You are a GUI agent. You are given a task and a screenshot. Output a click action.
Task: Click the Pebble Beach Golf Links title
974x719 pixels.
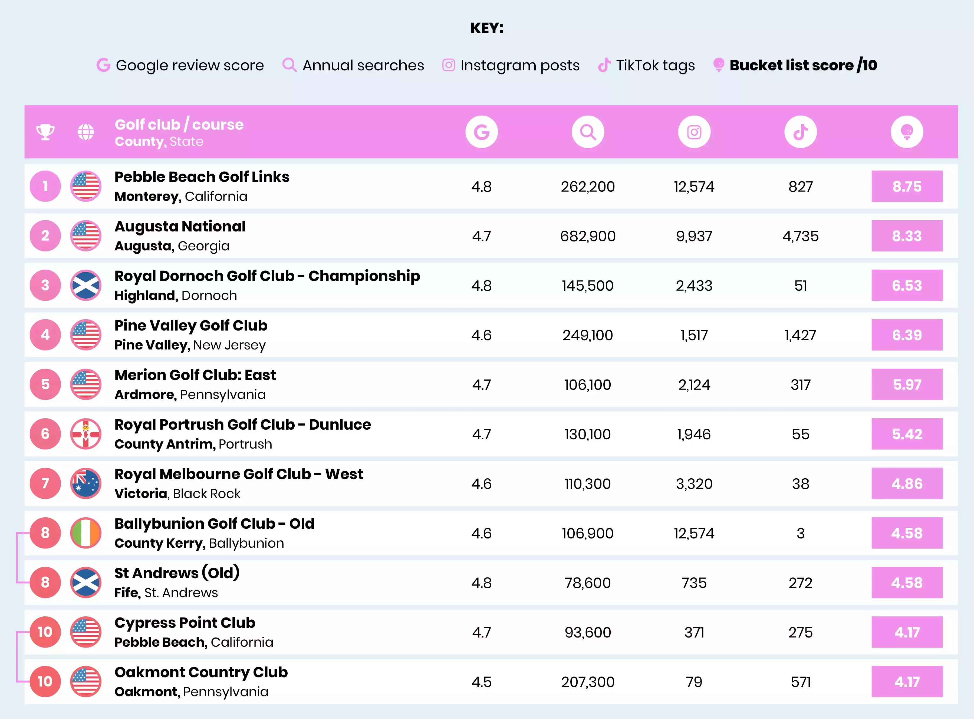202,177
